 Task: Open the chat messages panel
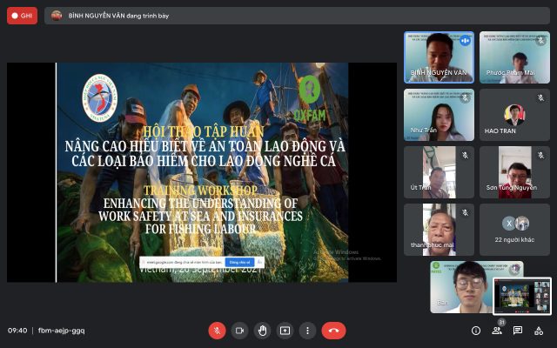point(518,331)
